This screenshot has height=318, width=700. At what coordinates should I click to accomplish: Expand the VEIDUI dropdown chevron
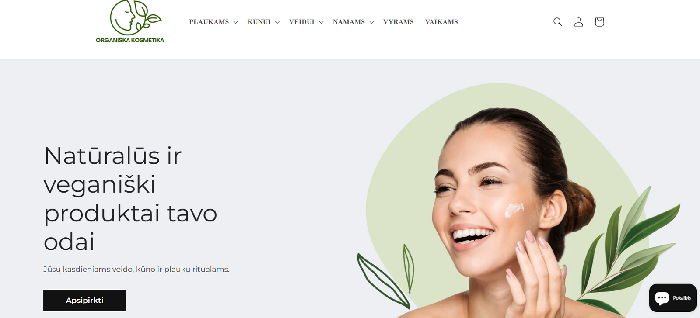pos(321,22)
